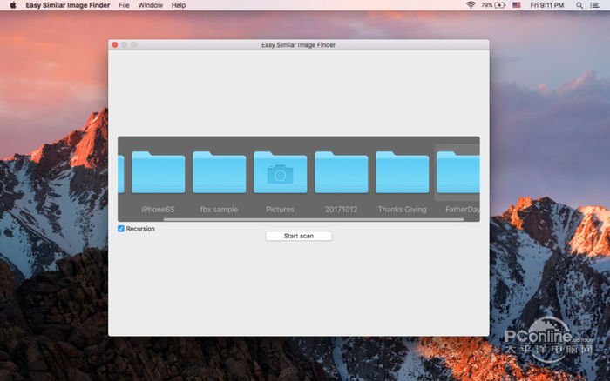
Task: Select the iPhone6S folder icon
Action: pos(159,172)
